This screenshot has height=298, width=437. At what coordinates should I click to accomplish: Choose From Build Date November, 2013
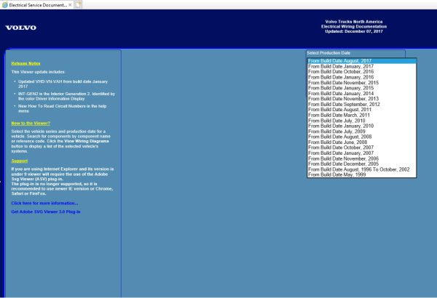362,99
